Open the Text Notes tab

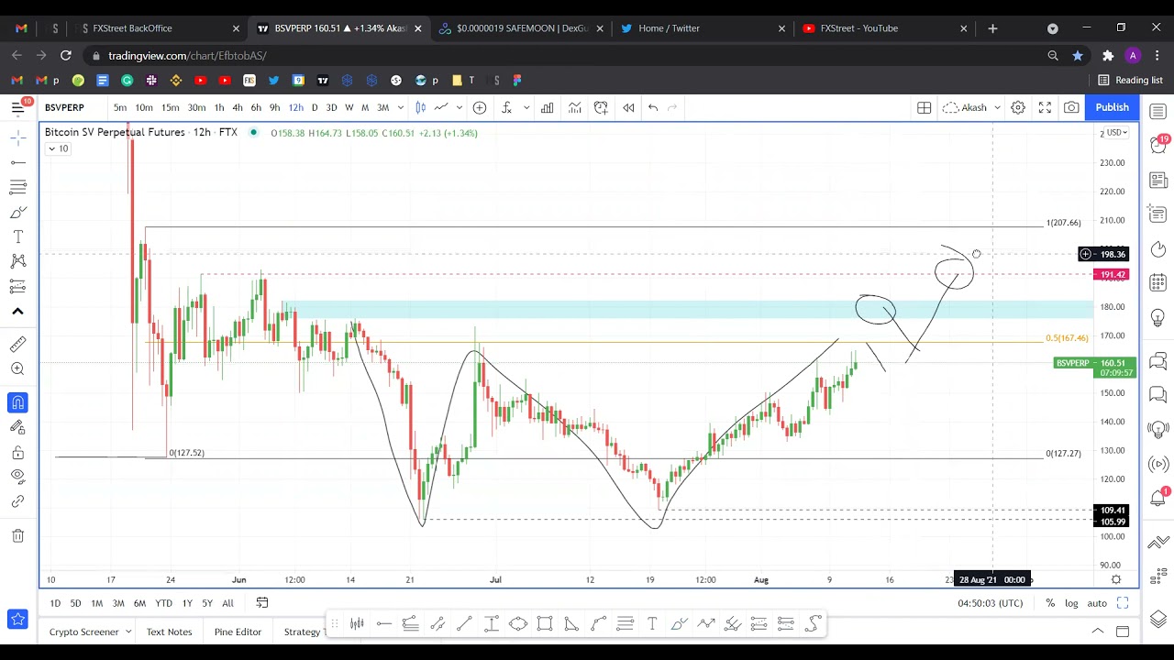point(169,632)
